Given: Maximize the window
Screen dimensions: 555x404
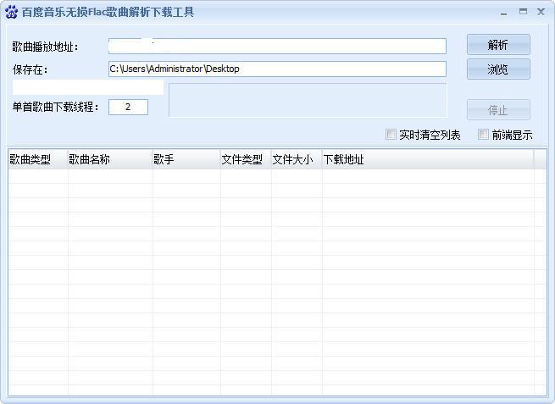Looking at the screenshot, I should [x=523, y=12].
